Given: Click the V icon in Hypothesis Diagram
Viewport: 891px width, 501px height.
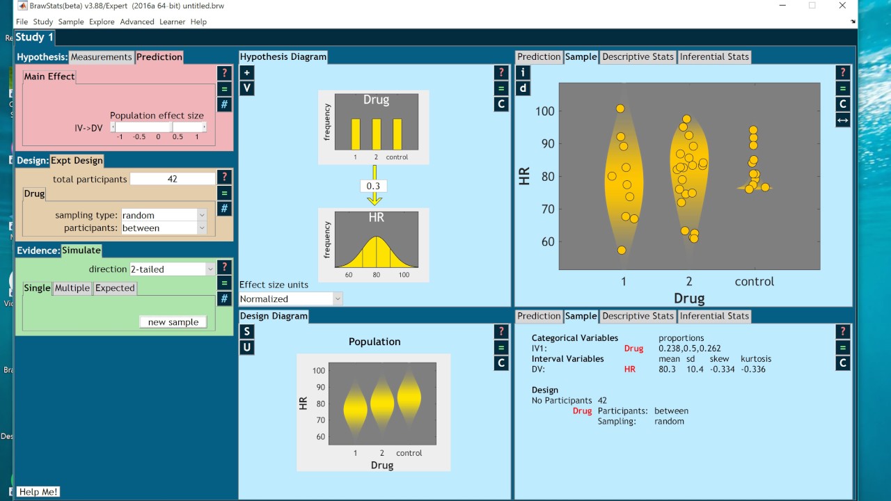Looking at the screenshot, I should (x=246, y=88).
